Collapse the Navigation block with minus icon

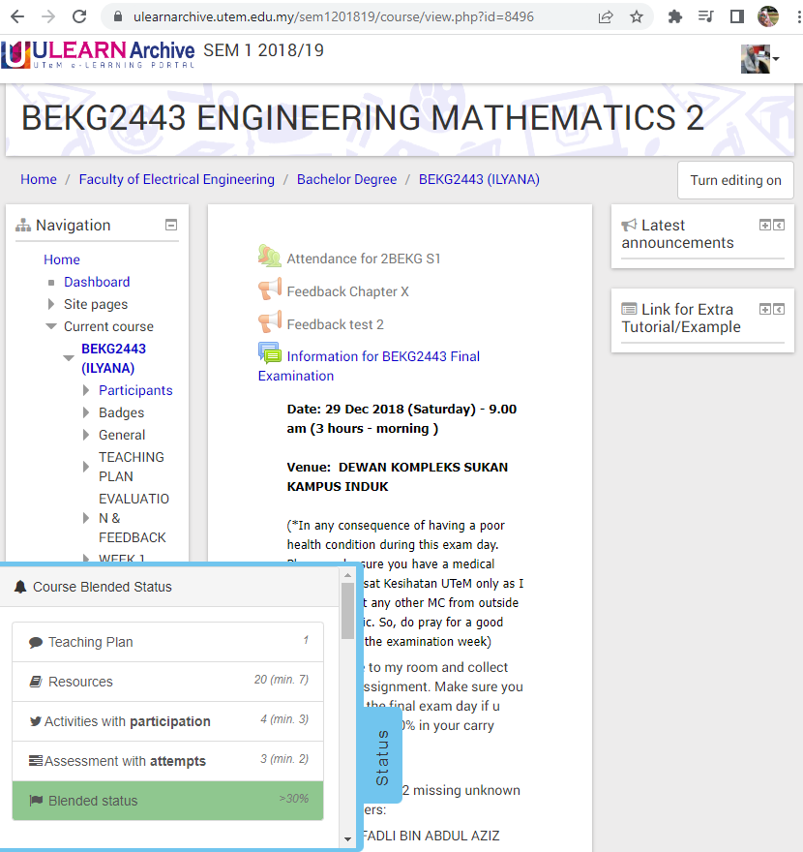tap(171, 225)
